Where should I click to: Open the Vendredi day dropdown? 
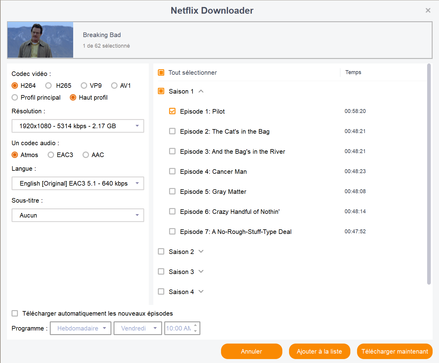[x=138, y=328]
